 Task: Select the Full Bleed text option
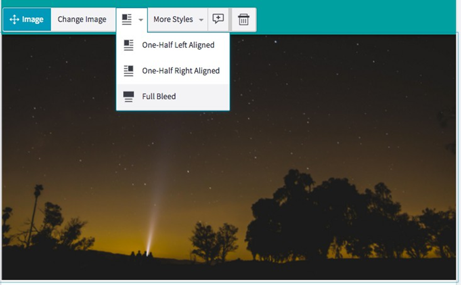coord(159,96)
